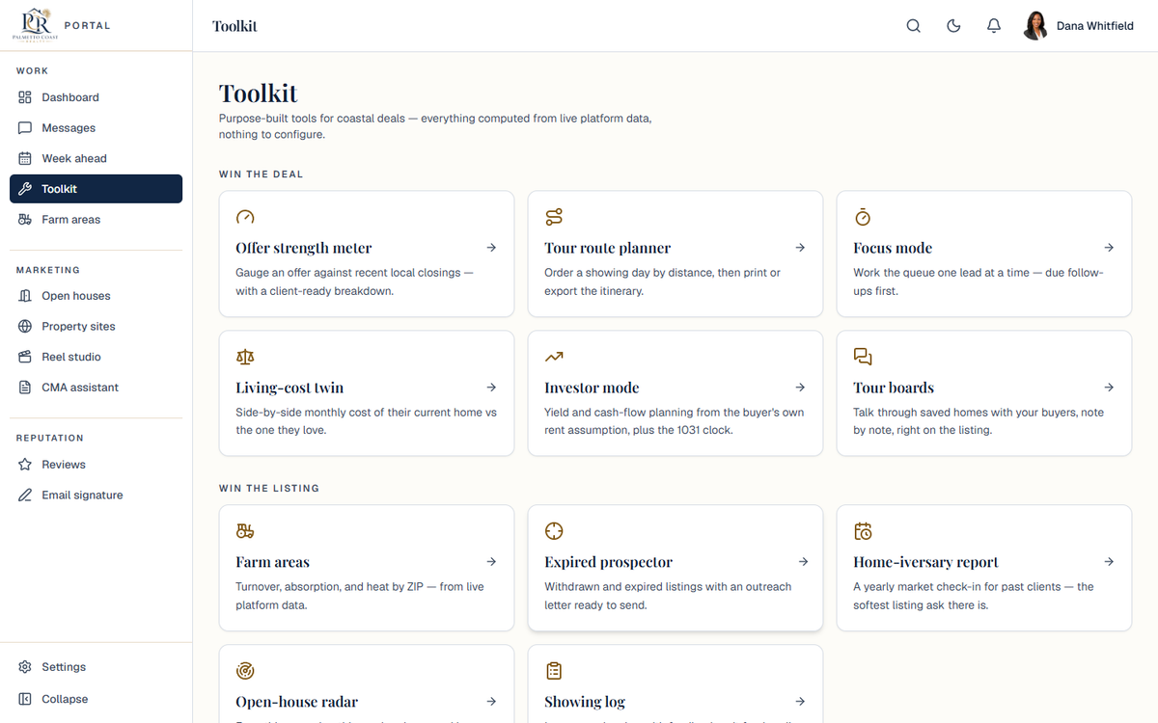Click arrow on Home-iversary report card

click(x=1109, y=562)
